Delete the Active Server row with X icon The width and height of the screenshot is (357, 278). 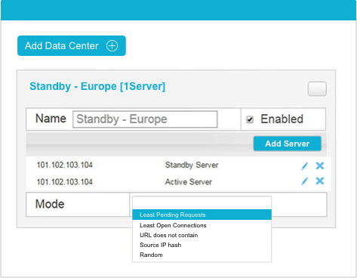click(x=320, y=181)
